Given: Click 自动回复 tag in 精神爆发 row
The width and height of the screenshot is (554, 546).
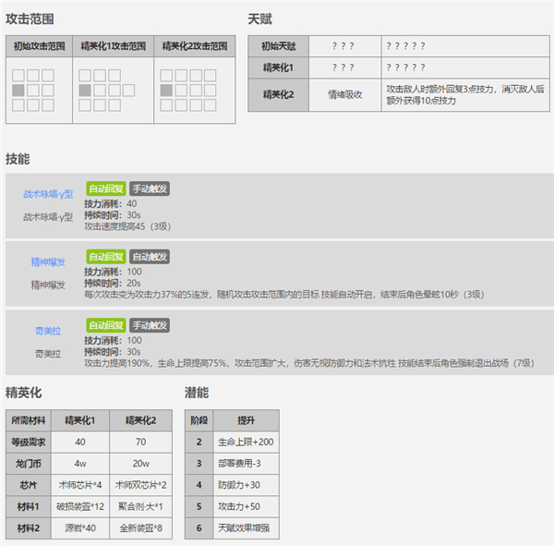Looking at the screenshot, I should 106,257.
